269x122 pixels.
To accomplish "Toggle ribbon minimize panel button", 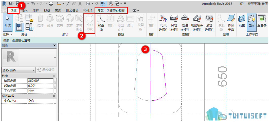I will pyautogui.click(x=135, y=11).
